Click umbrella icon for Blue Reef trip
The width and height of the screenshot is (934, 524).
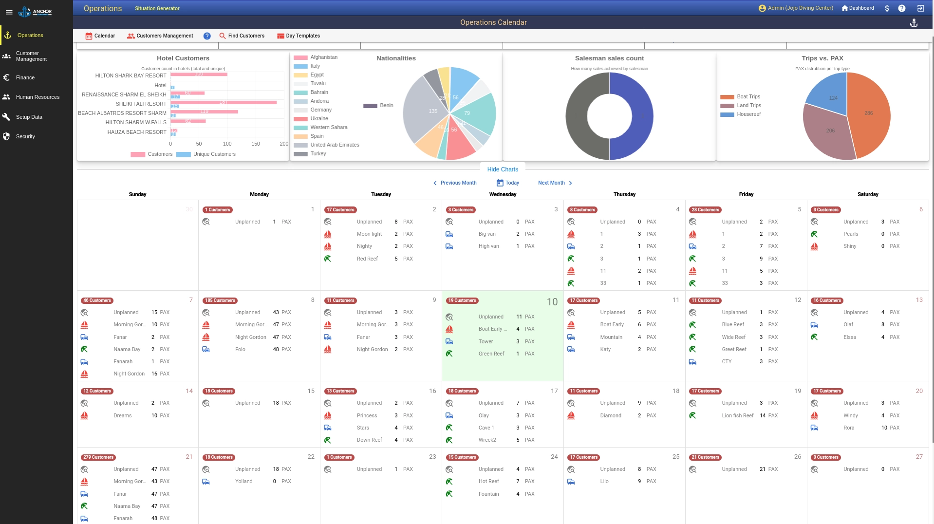[692, 325]
